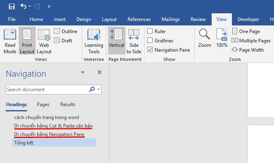Switch to Pages tab in Navigation
This screenshot has width=274, height=163.
pos(43,104)
